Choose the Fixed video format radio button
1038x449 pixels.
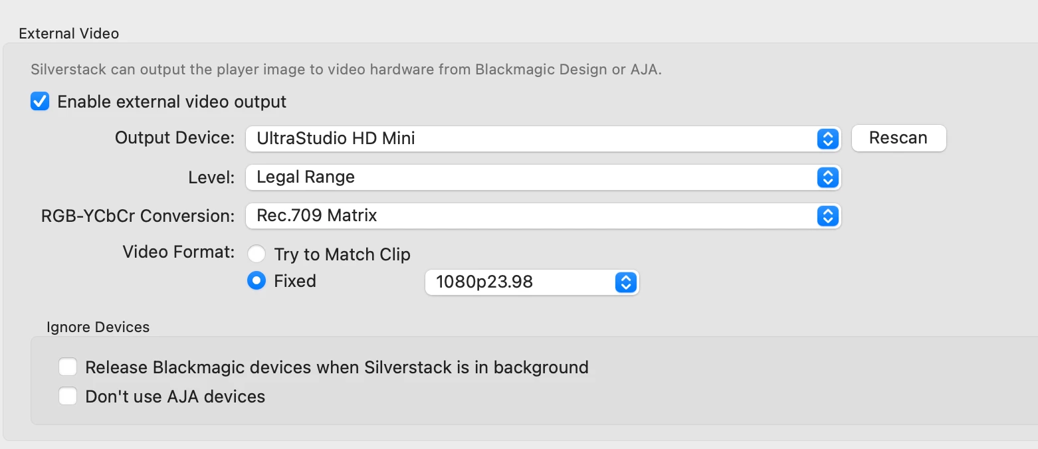tap(257, 281)
